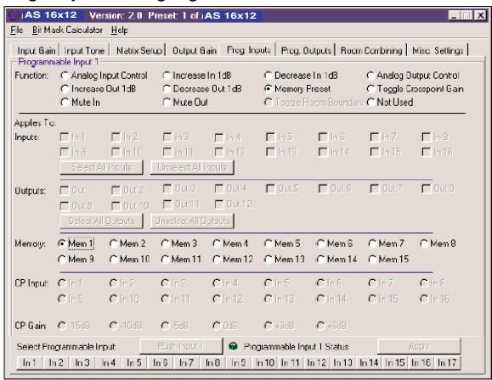The height and width of the screenshot is (380, 492).
Task: Choose Mem 9 memory preset
Action: pos(76,260)
